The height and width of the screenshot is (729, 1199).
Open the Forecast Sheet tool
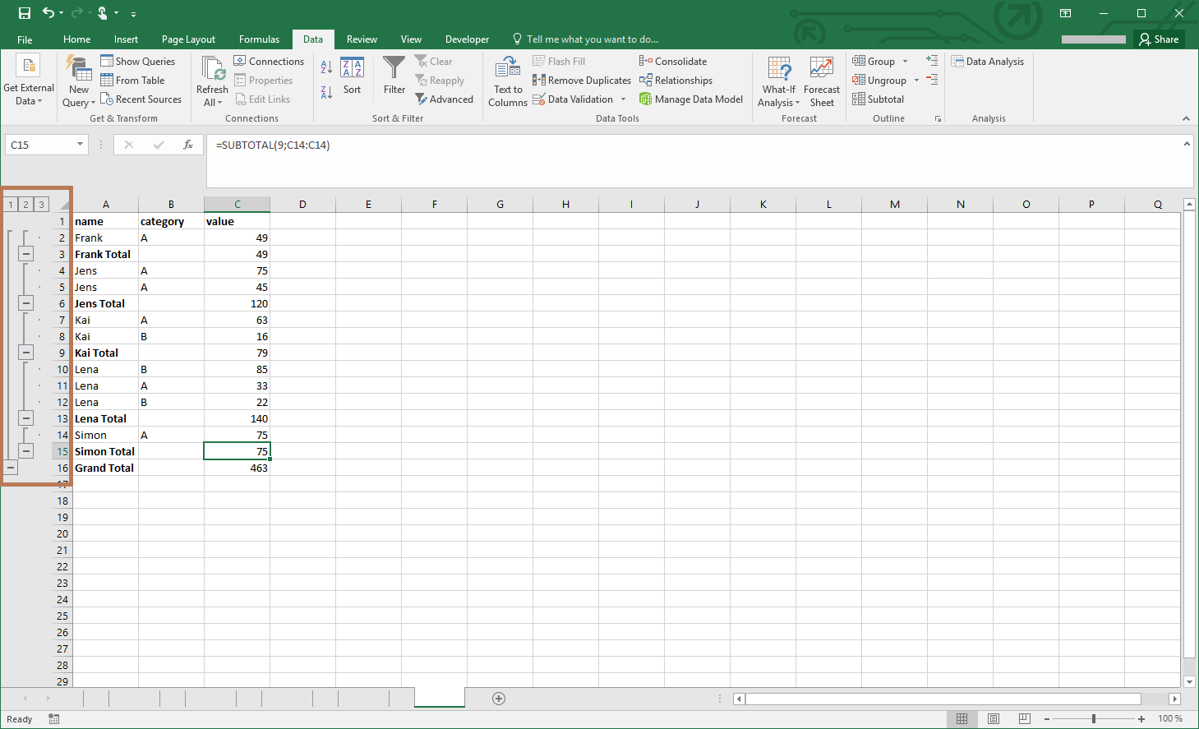822,80
